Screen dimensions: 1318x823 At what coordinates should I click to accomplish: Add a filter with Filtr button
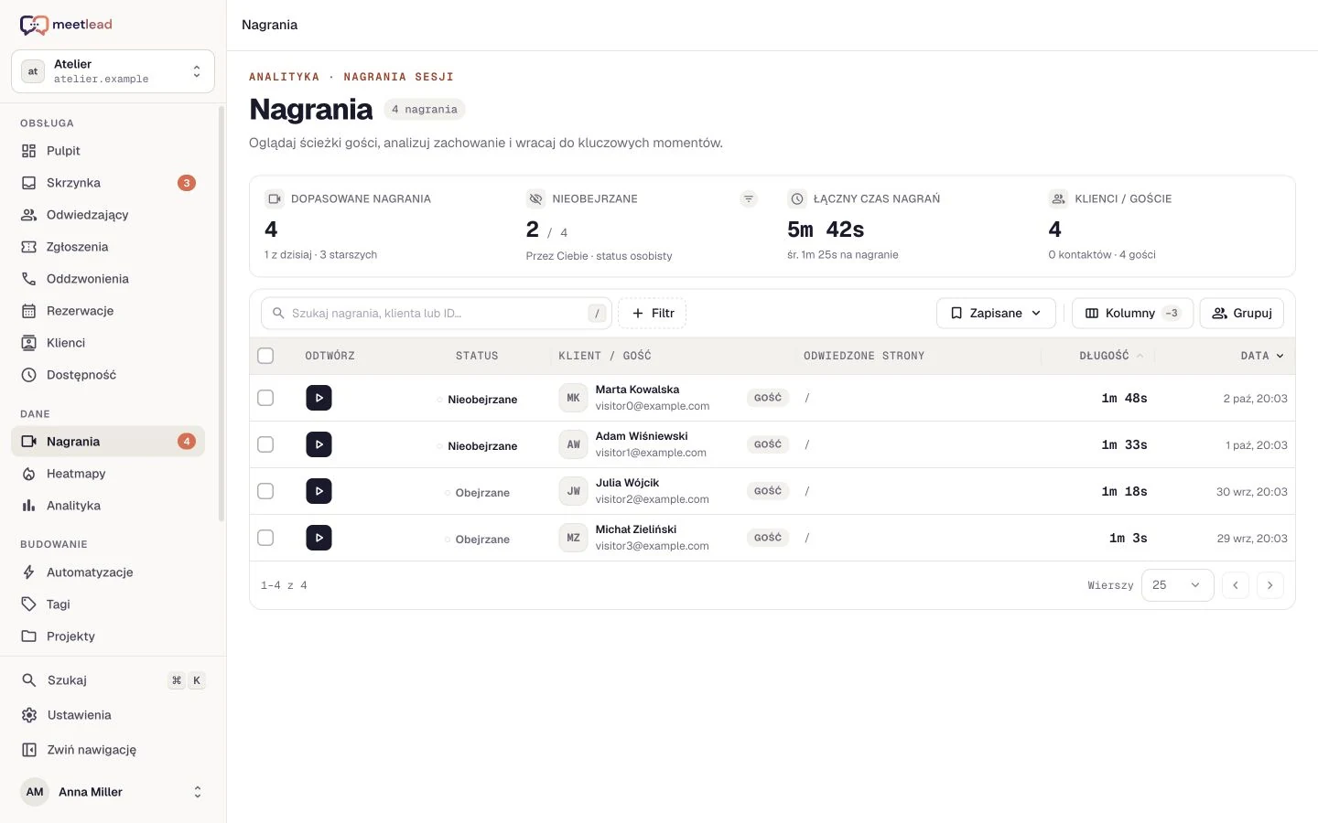pos(653,313)
